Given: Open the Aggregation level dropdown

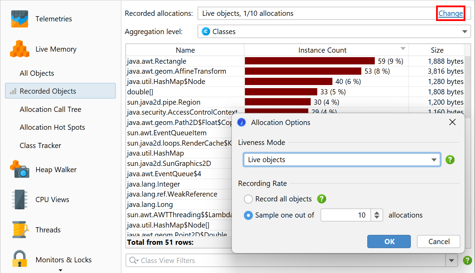Looking at the screenshot, I should (x=334, y=32).
